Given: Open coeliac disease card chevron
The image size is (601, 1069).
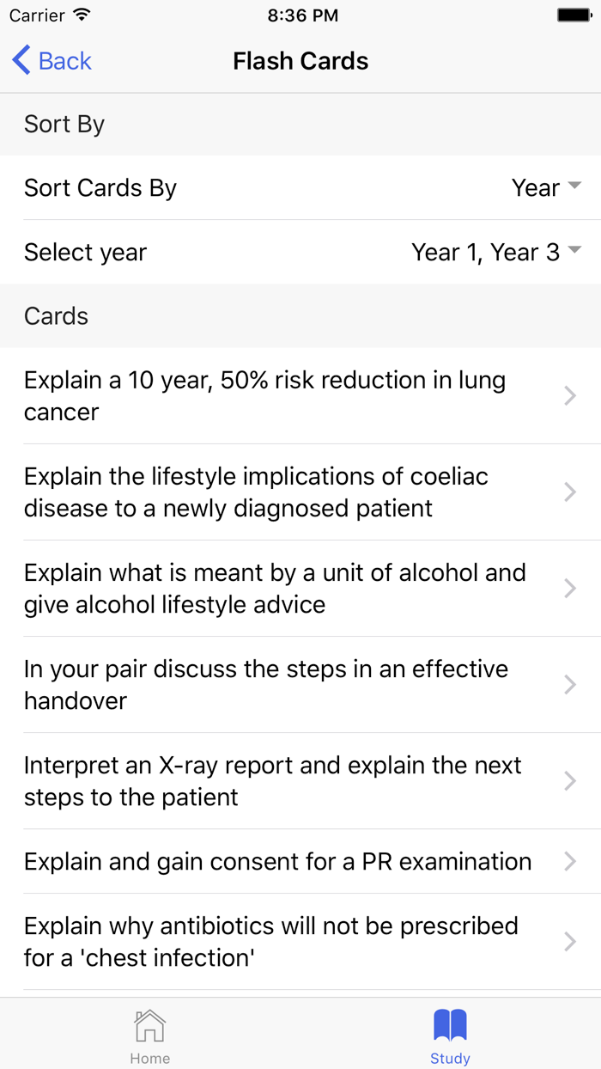Looking at the screenshot, I should pyautogui.click(x=569, y=492).
